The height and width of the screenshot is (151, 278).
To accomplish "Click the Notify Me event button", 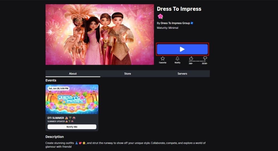I will (72, 127).
